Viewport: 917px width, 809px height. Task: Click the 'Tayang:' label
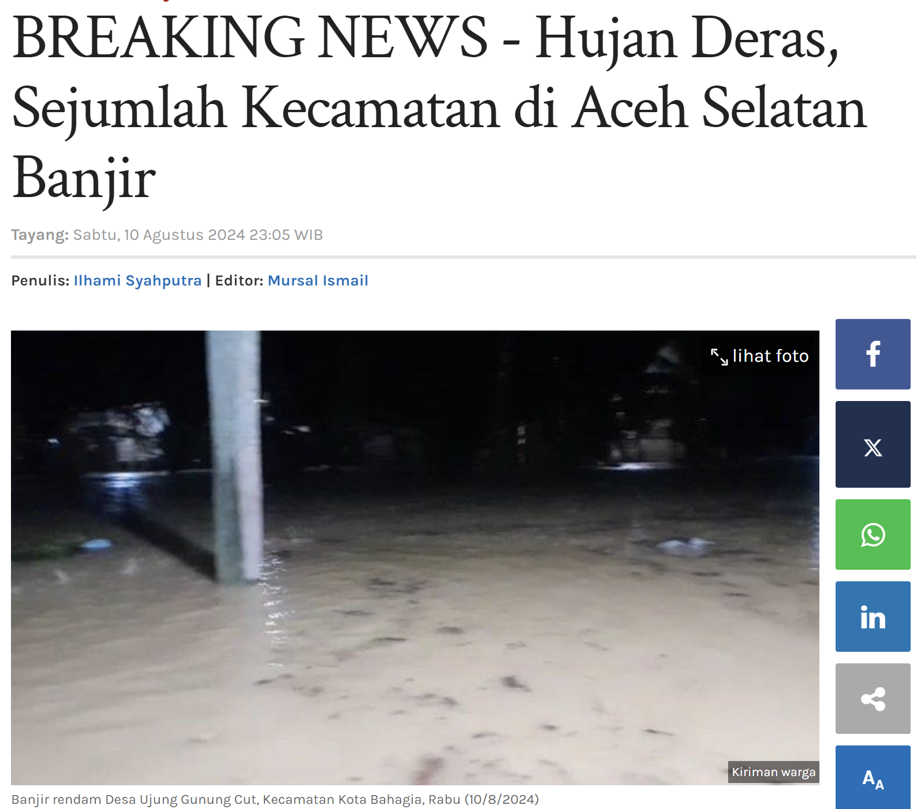point(40,235)
